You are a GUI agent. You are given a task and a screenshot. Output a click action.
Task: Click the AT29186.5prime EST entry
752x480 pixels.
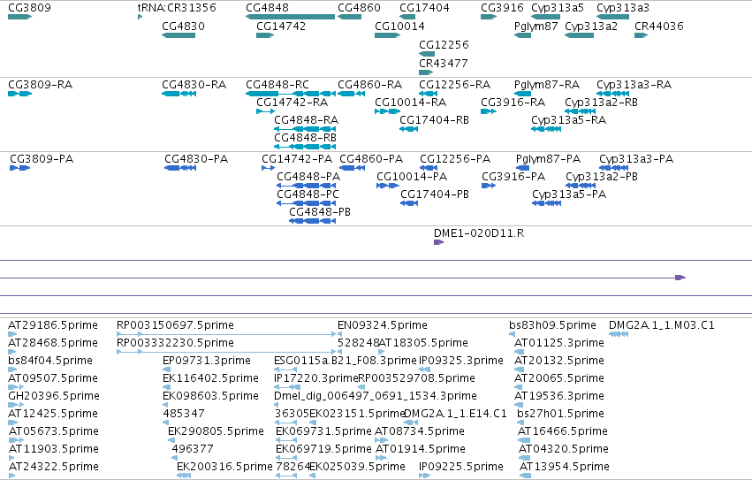[x=12, y=334]
